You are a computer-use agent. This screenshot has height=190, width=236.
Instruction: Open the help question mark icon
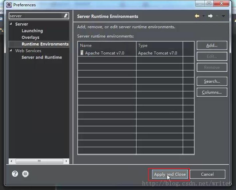(x=15, y=174)
